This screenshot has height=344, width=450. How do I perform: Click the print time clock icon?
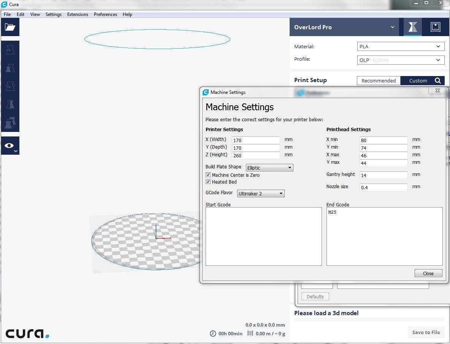213,333
